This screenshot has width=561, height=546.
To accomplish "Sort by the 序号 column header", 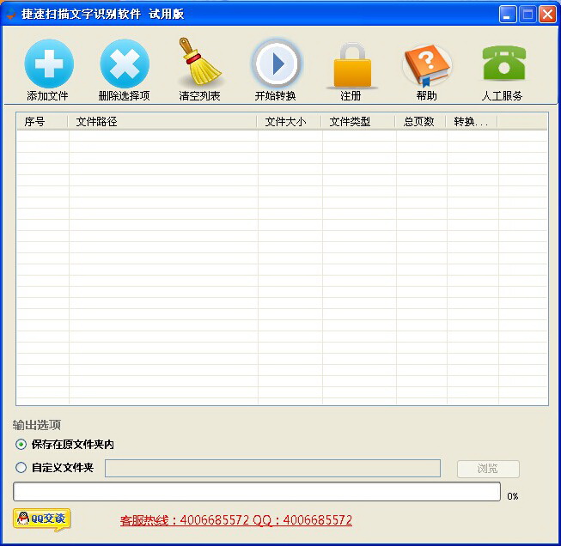I will [x=42, y=122].
